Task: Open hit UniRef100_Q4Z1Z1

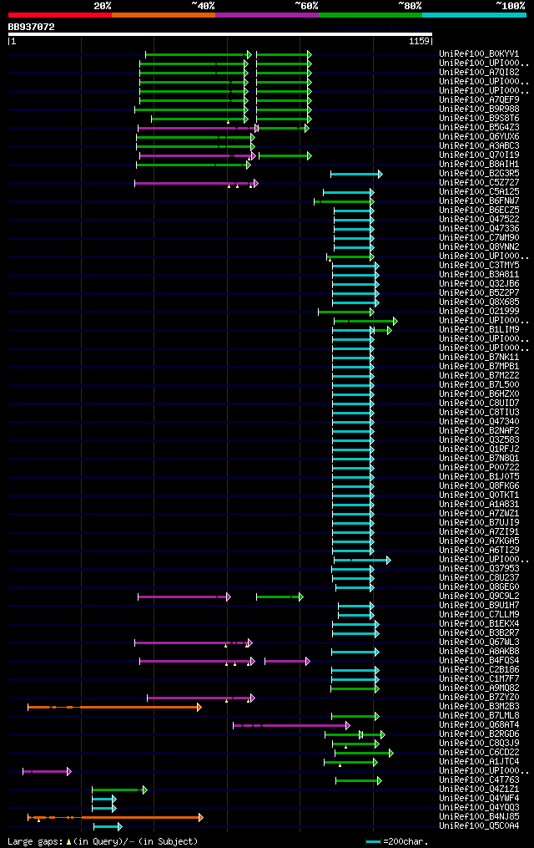Action: tap(479, 789)
